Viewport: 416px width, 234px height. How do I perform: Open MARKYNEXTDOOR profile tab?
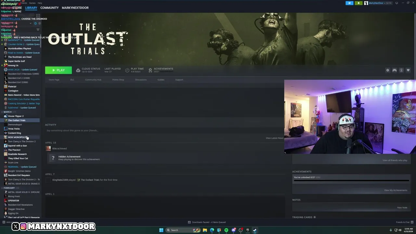(x=75, y=8)
